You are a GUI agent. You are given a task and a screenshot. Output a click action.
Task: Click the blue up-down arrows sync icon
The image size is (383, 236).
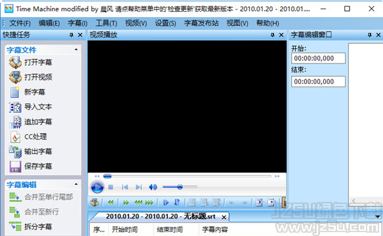(x=177, y=203)
